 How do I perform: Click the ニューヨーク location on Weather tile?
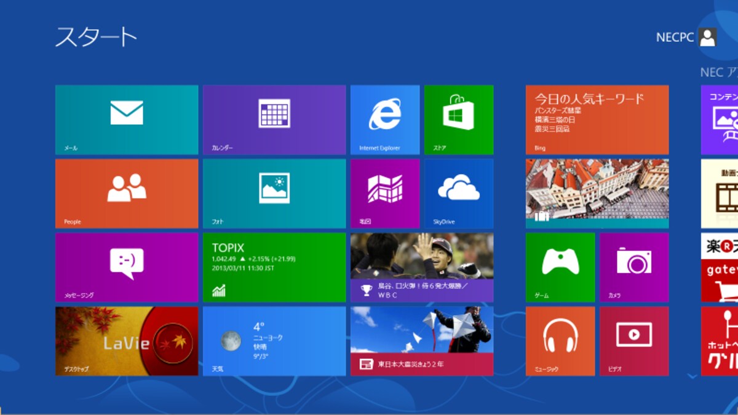(x=268, y=338)
